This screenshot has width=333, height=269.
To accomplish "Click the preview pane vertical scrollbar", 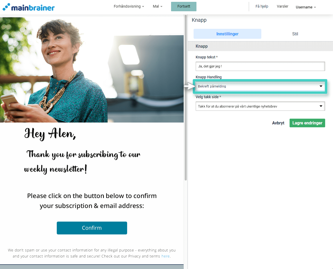I will pos(186,98).
